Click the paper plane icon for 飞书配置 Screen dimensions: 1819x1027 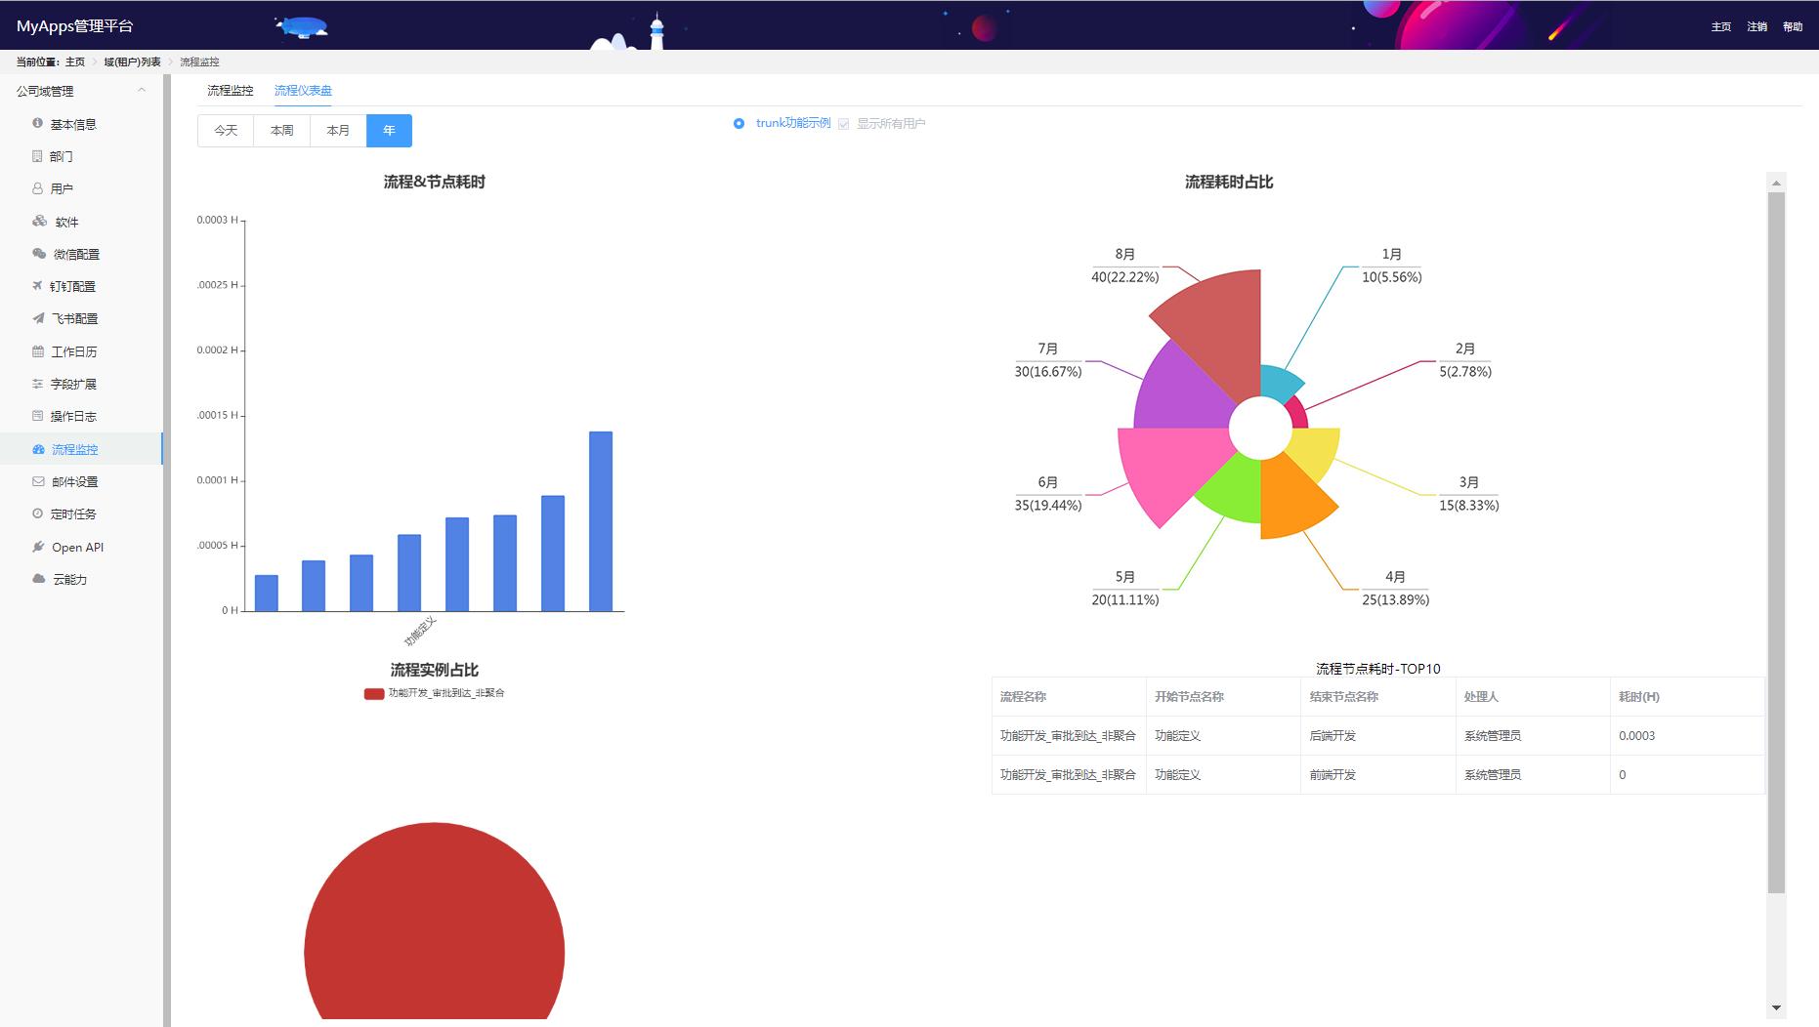[x=38, y=318]
